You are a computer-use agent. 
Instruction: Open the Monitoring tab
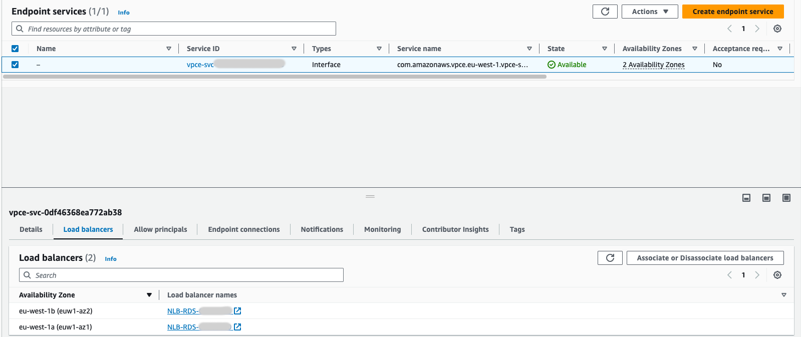pyautogui.click(x=383, y=229)
